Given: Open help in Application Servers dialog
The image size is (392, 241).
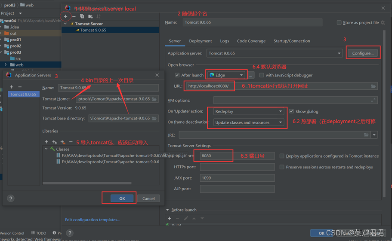Looking at the screenshot, I should pyautogui.click(x=11, y=198).
